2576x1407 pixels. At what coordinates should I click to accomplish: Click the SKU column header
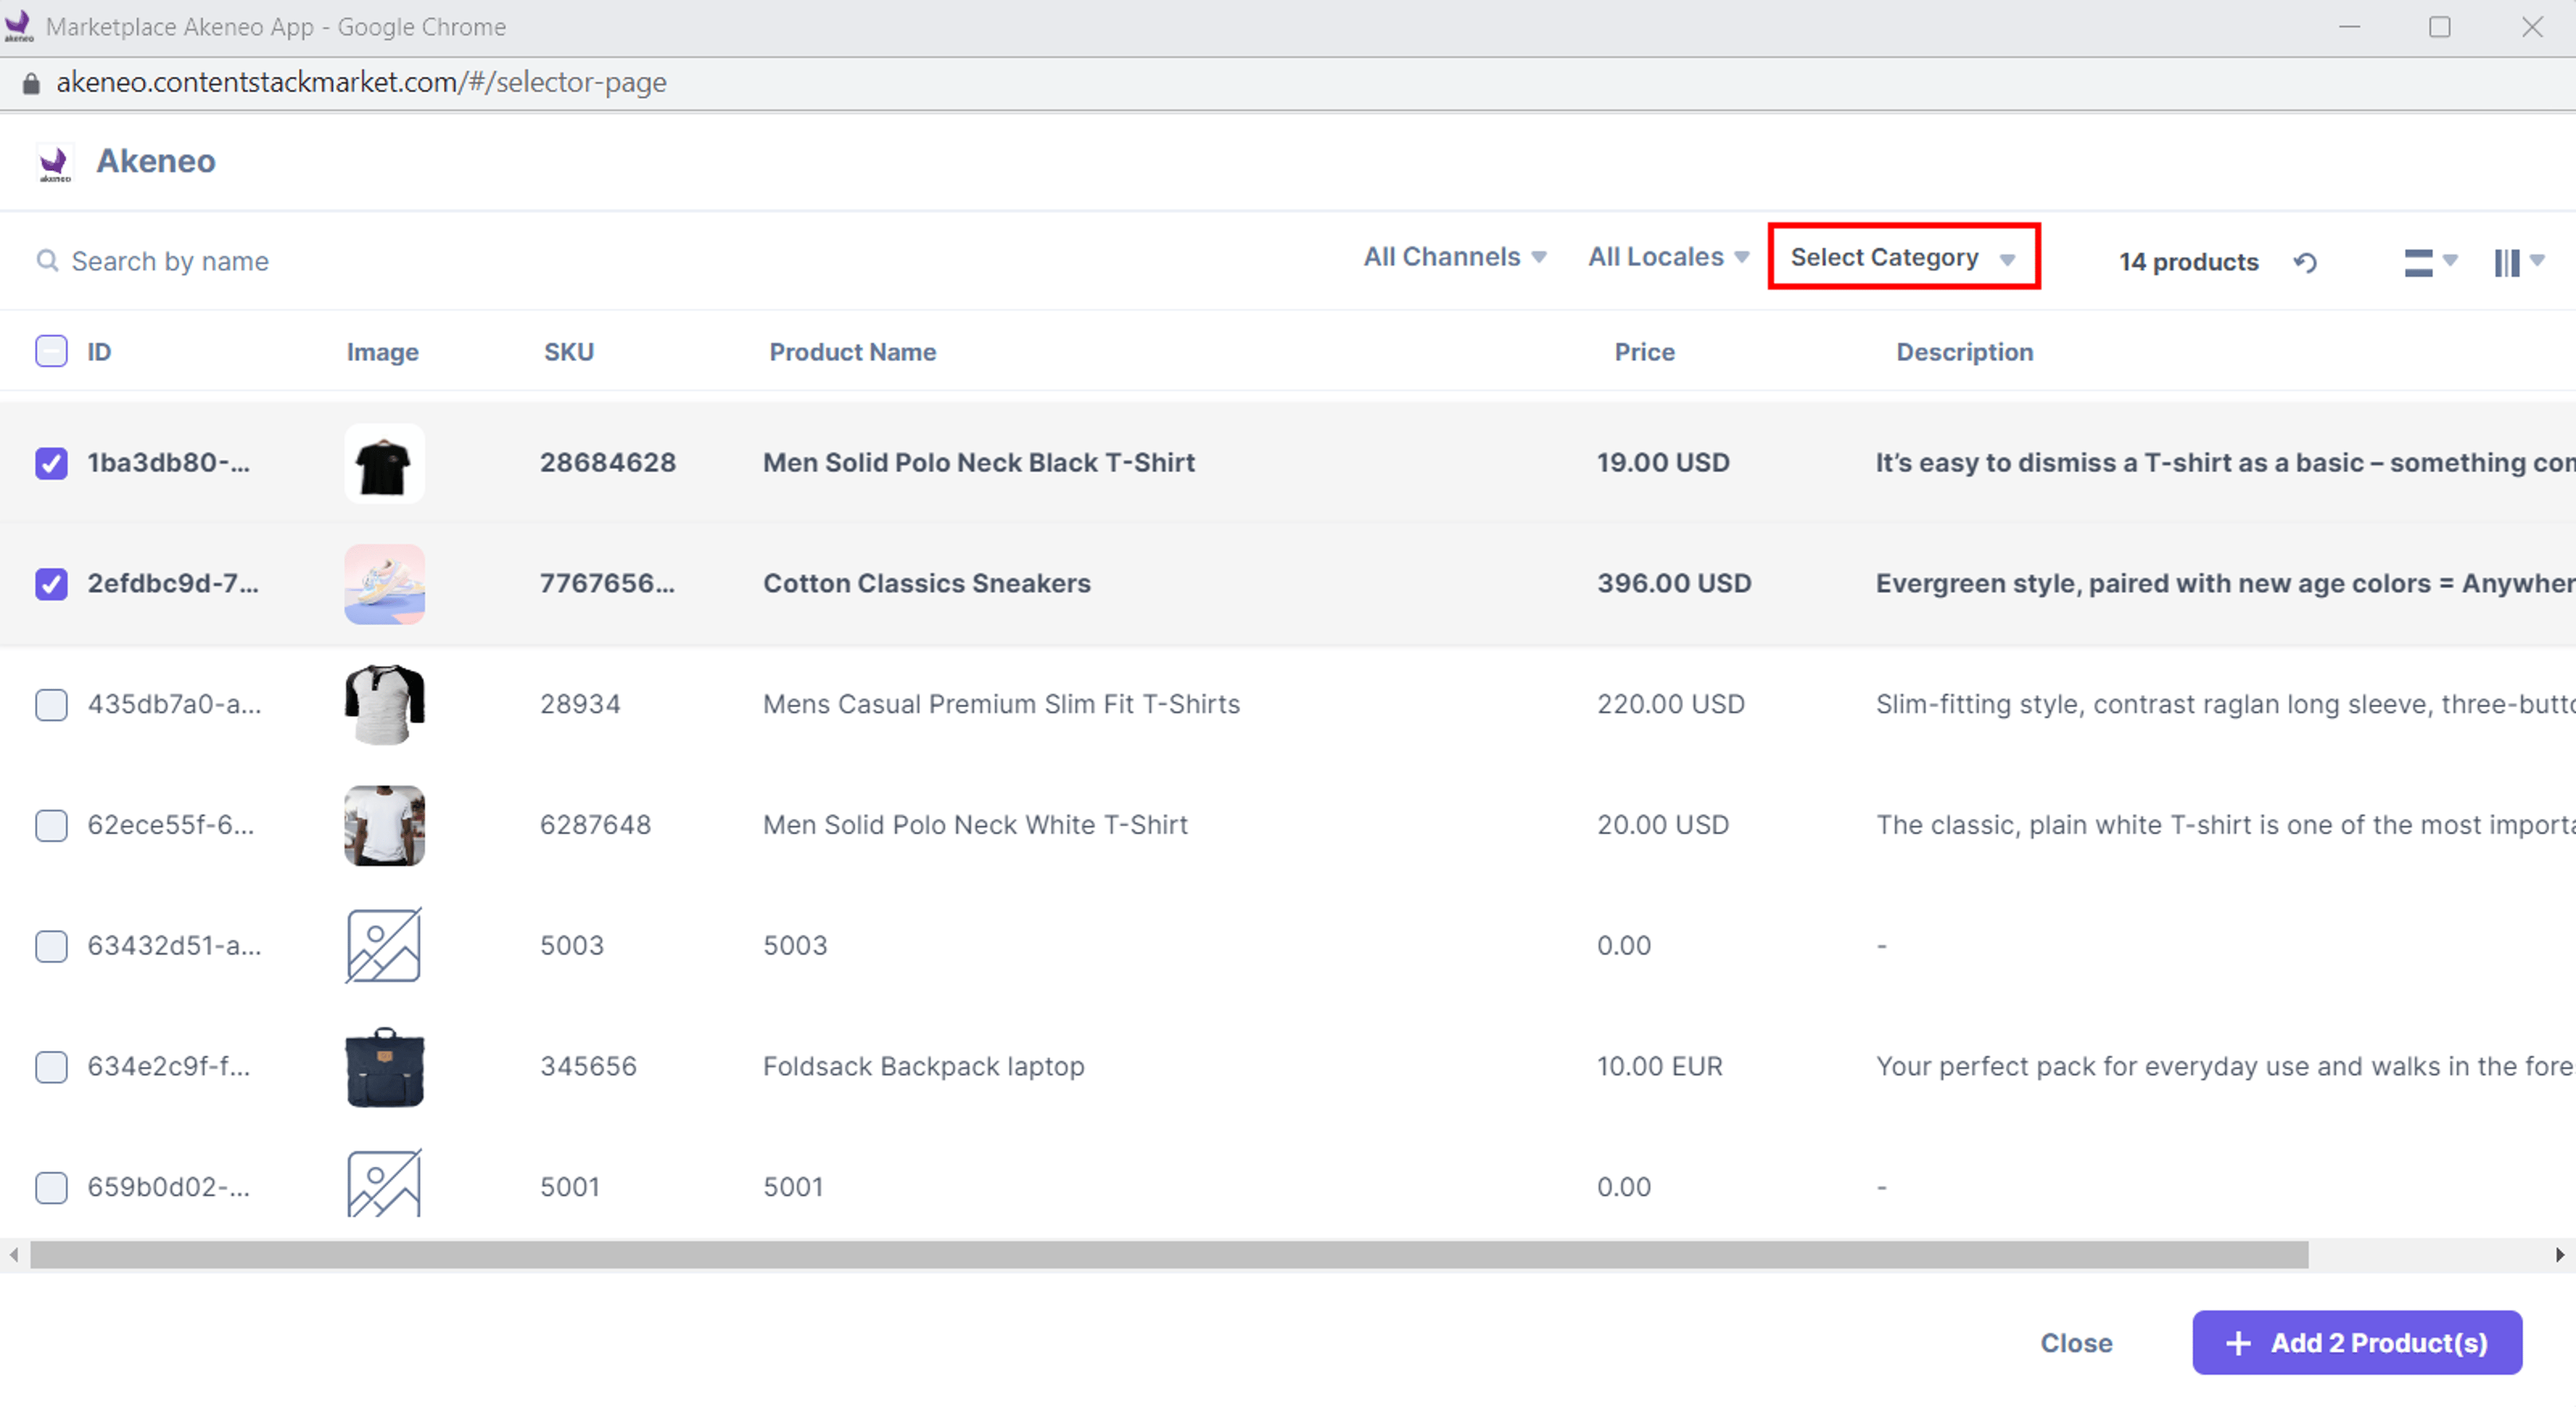[x=568, y=352]
